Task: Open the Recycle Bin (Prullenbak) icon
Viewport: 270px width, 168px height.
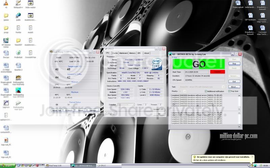Action: point(18,53)
